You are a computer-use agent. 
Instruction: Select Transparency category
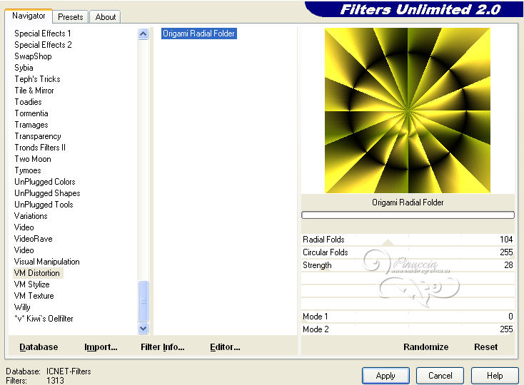coord(37,136)
